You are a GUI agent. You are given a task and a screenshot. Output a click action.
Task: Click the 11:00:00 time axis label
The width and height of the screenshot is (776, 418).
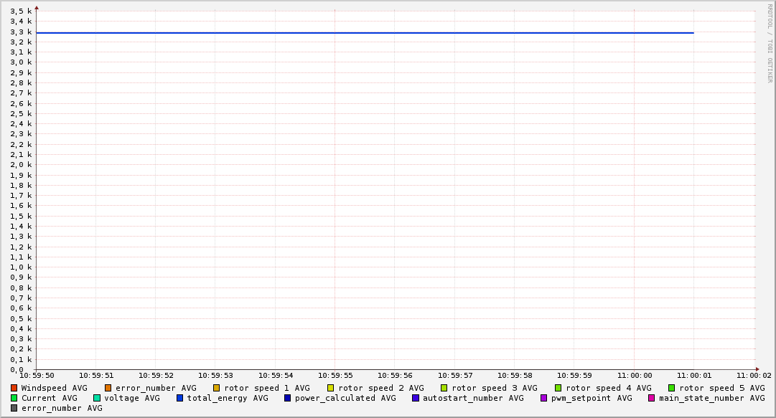click(x=635, y=375)
